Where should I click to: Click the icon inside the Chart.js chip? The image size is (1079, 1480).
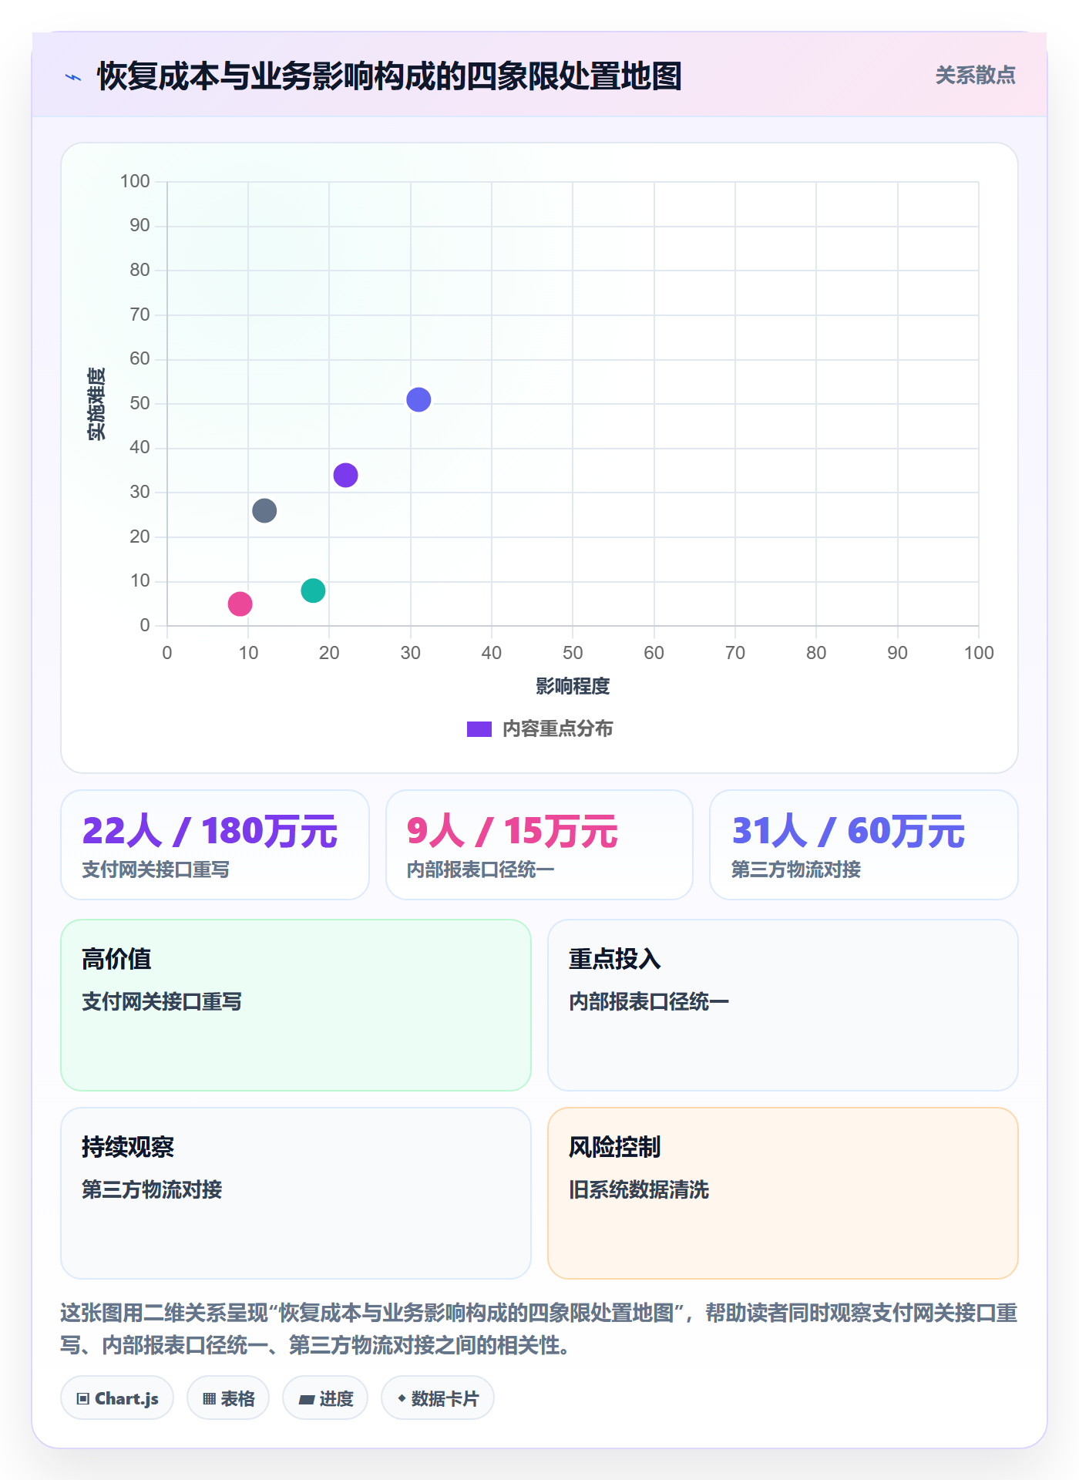pyautogui.click(x=83, y=1398)
